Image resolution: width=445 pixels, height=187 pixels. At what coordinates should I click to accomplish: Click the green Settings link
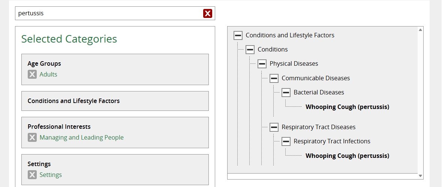pos(51,175)
